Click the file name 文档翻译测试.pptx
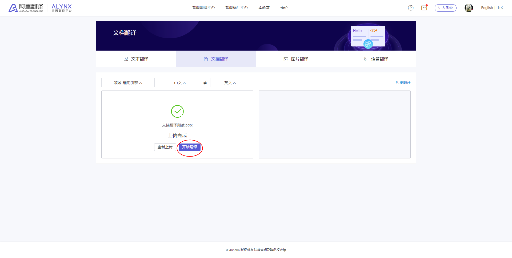This screenshot has height=258, width=512. [x=177, y=125]
